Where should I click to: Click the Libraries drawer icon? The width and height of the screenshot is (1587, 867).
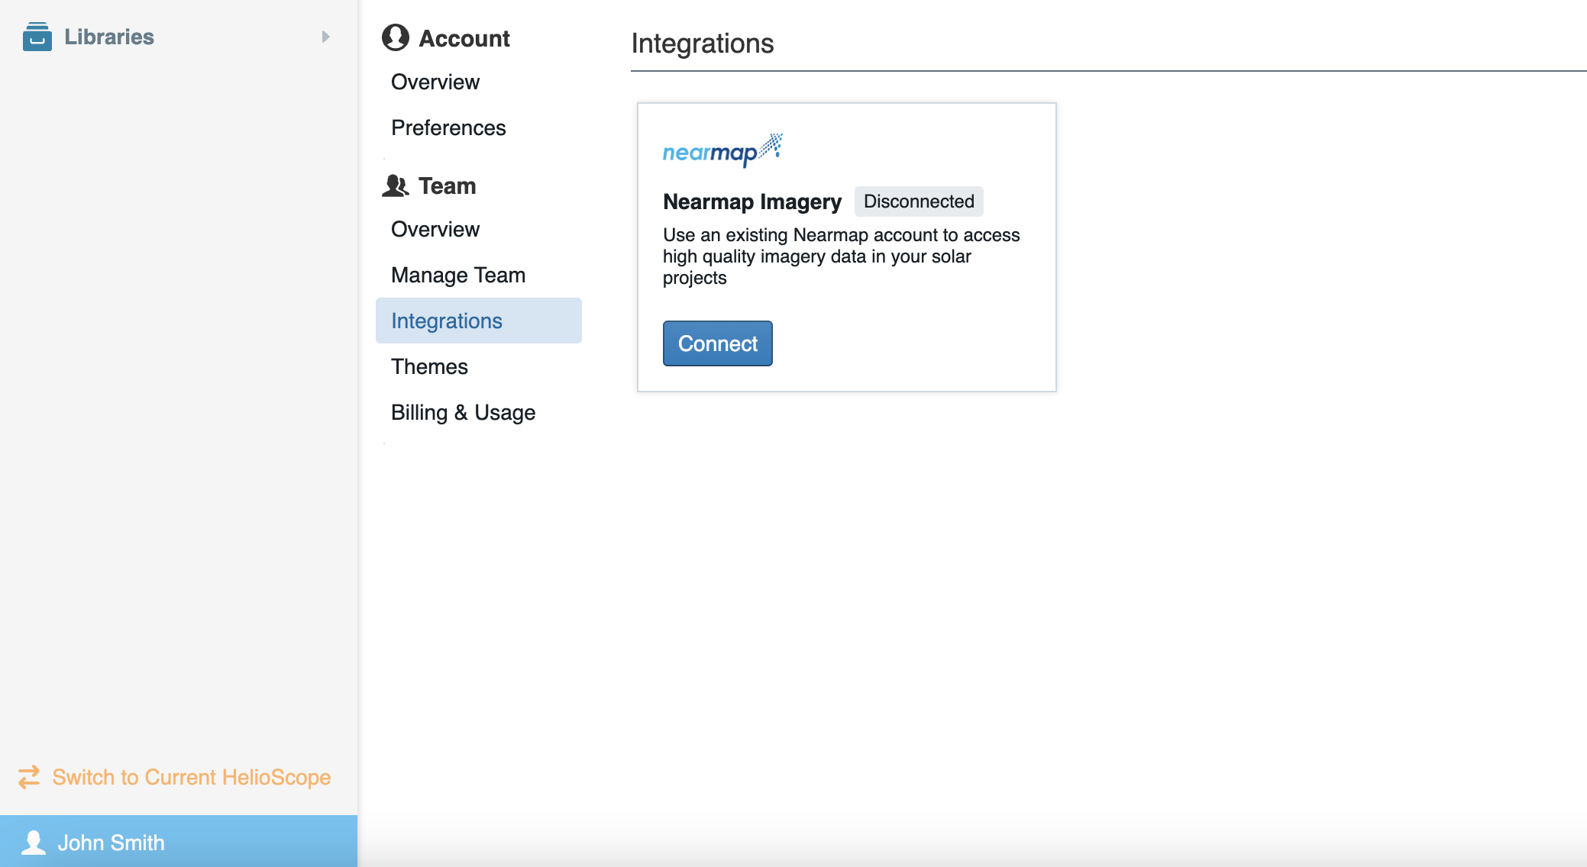pyautogui.click(x=37, y=37)
